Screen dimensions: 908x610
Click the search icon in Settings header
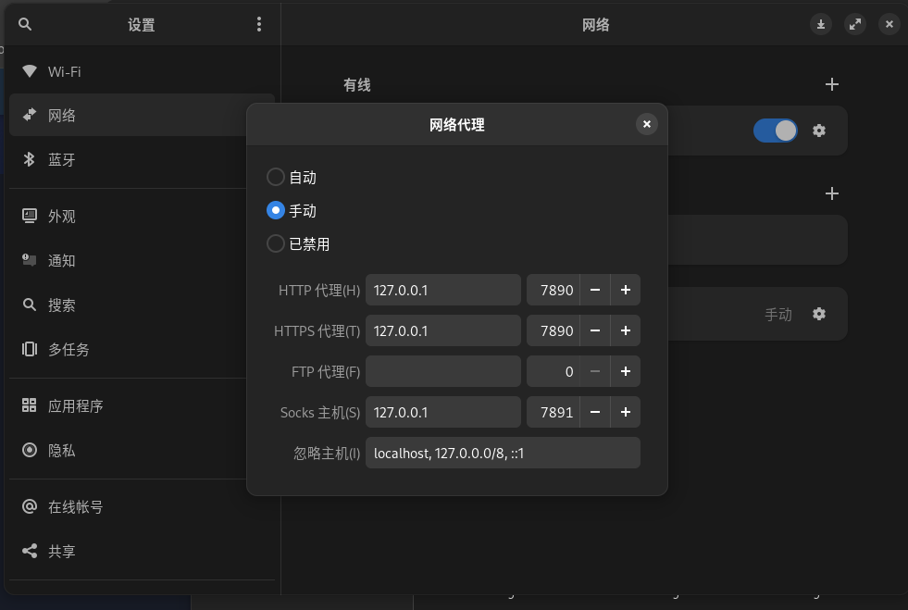coord(25,25)
